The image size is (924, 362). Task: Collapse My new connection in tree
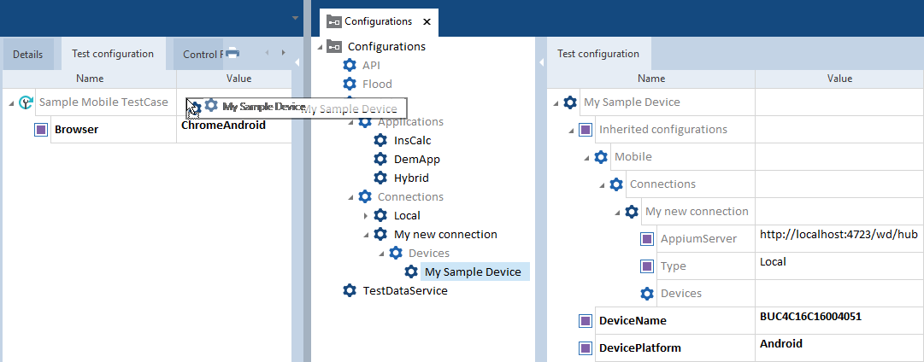point(366,235)
